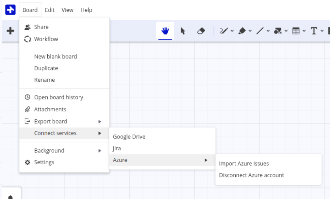
Task: Click the Settings gear icon
Action: 27,162
